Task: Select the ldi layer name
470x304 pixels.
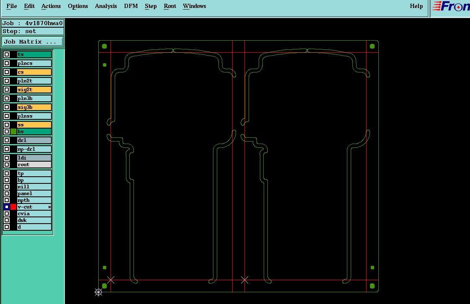Action: pos(34,158)
